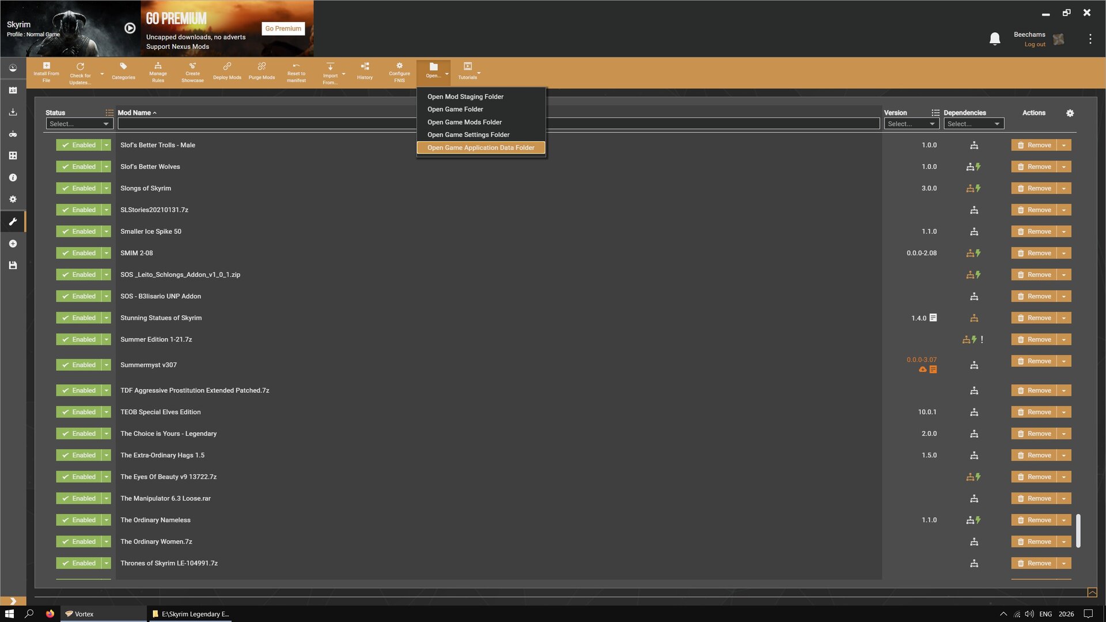Click Install From File toolbar icon
This screenshot has height=622, width=1106.
click(x=46, y=73)
